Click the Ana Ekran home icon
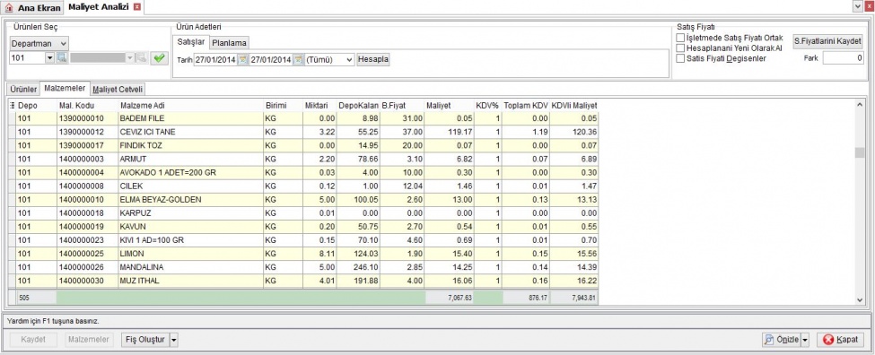875x355 pixels. coord(8,8)
